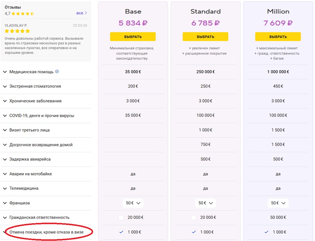Open all reviews via the 'все' link
315x241 pixels.
click(x=81, y=13)
